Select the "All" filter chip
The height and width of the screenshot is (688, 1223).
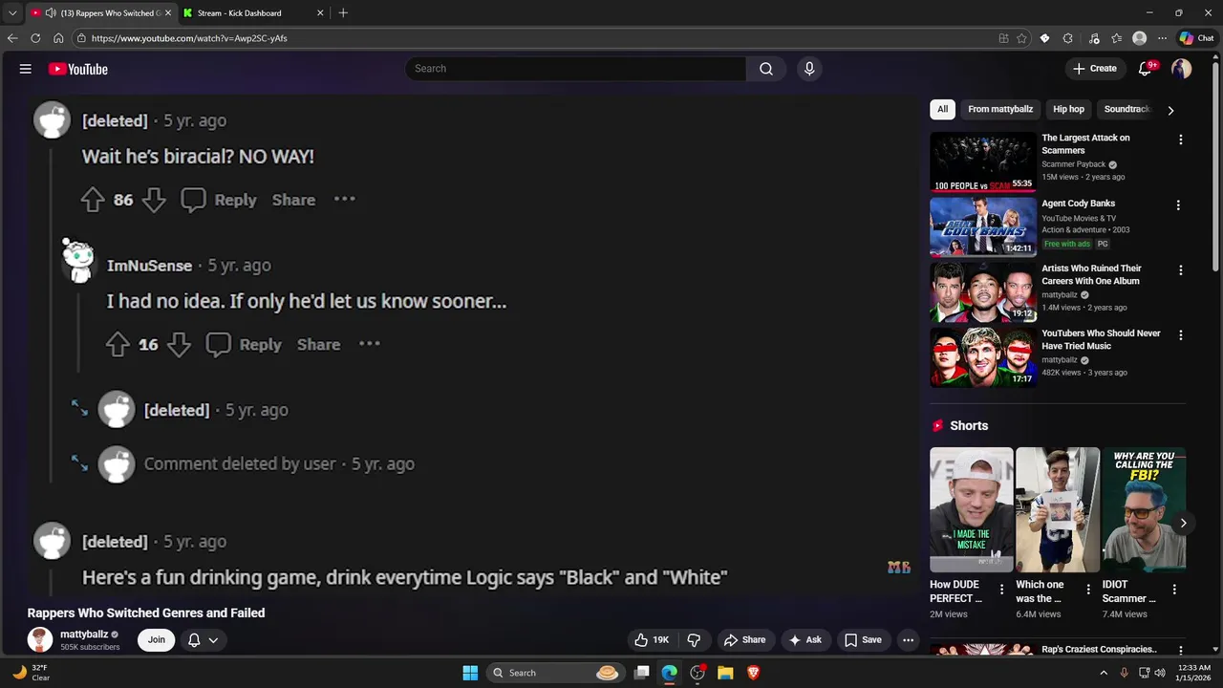tap(942, 109)
